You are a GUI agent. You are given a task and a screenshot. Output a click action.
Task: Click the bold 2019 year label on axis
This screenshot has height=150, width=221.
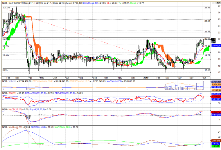click(146, 78)
